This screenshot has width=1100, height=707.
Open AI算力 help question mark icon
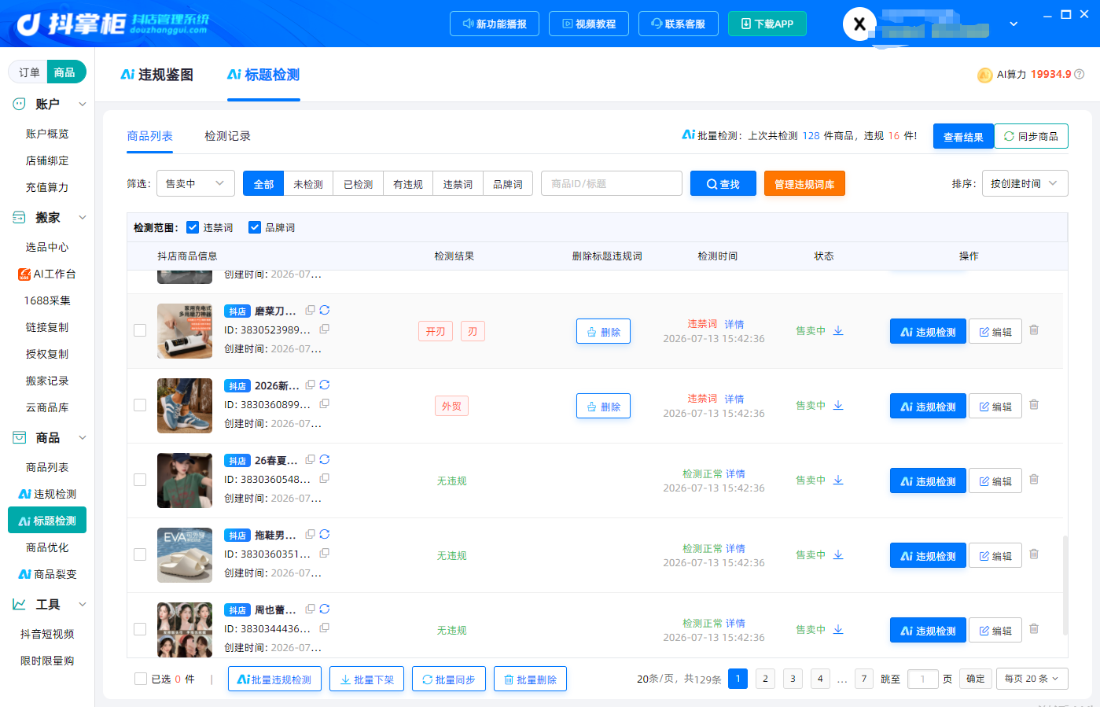point(1080,74)
